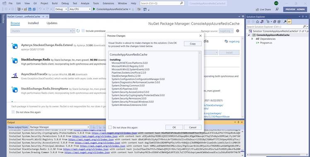This screenshot has width=310, height=157.
Task: Pin the Output panel
Action: tap(238, 122)
